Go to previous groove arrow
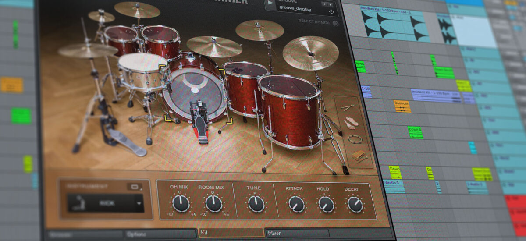Image resolution: width=526 pixels, height=241 pixels. point(323,4)
